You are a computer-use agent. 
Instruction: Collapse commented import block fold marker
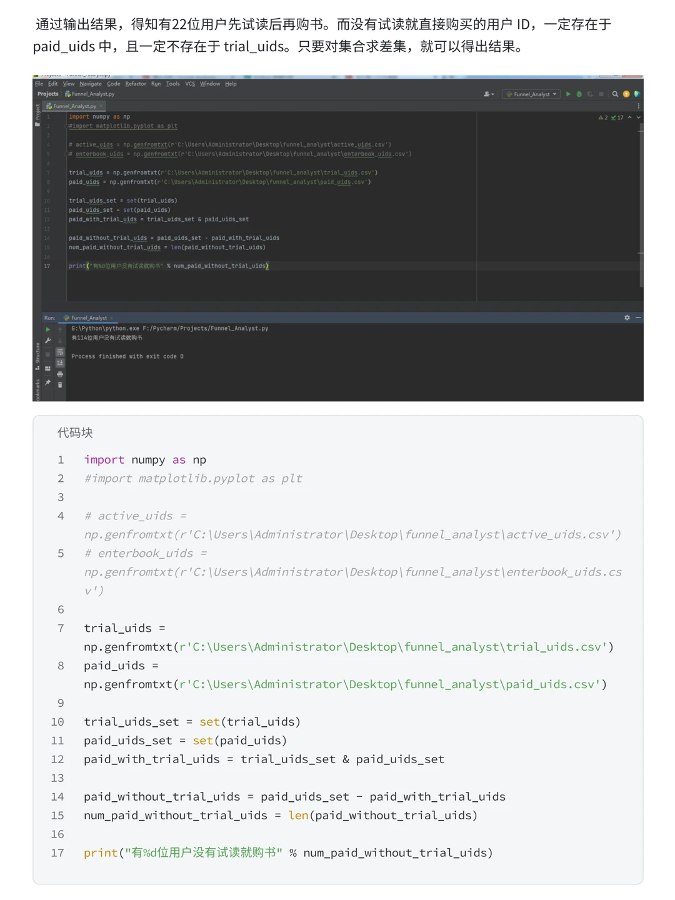(x=66, y=126)
